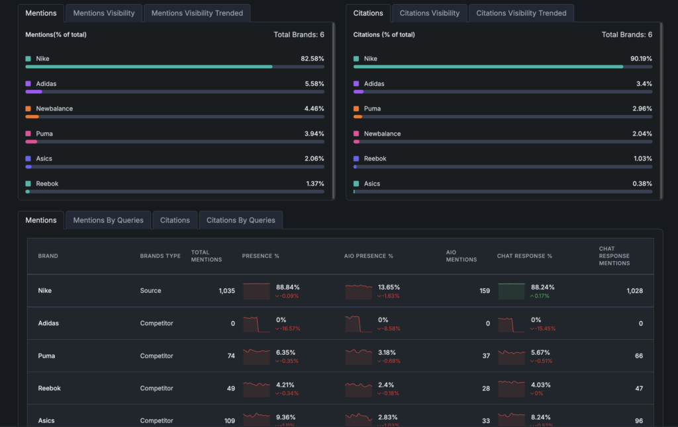Open the Mentions Visibility Trended tab

[x=197, y=13]
